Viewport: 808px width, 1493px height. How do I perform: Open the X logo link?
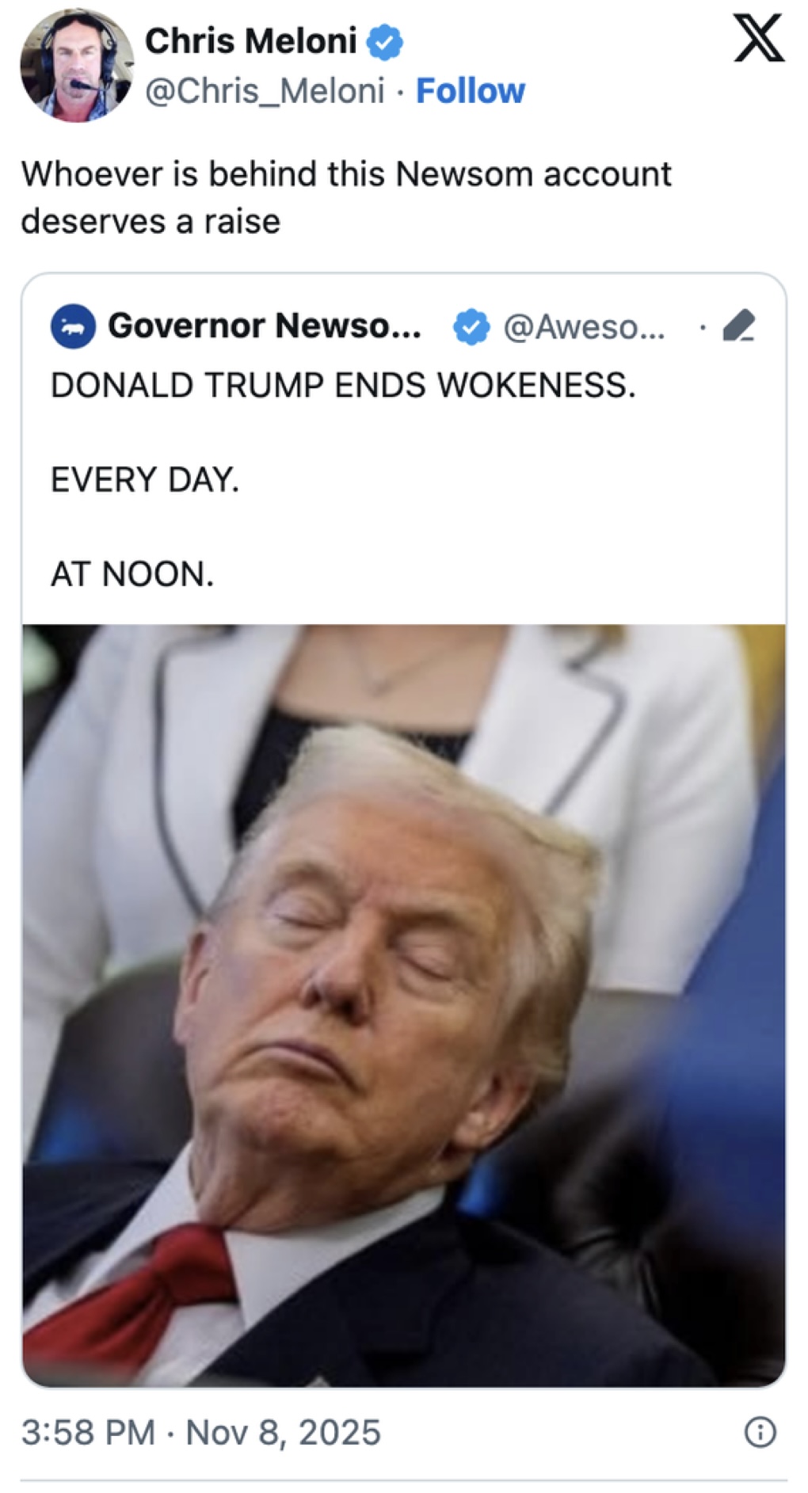click(x=758, y=39)
